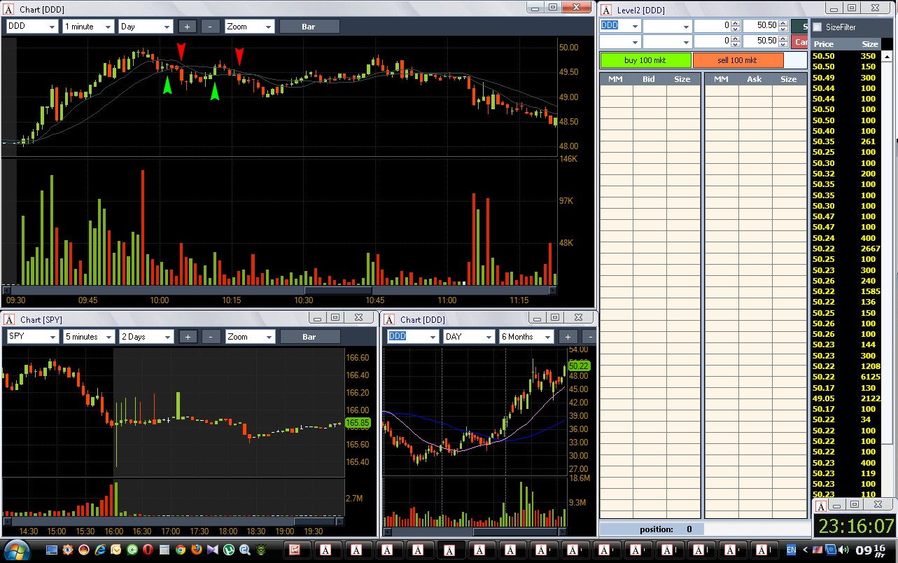Click the A logo icon in Chart [SPY] title bar
Viewport: 898px width, 563px height.
pos(8,319)
